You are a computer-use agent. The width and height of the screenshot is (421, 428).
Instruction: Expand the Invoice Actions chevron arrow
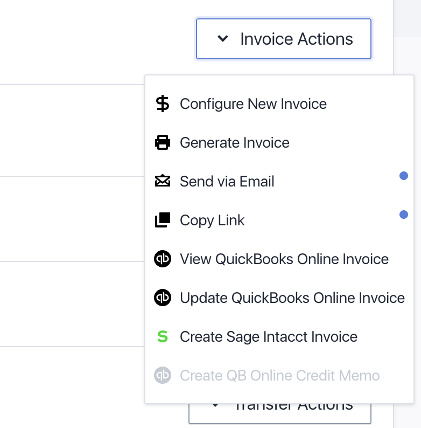pyautogui.click(x=223, y=39)
